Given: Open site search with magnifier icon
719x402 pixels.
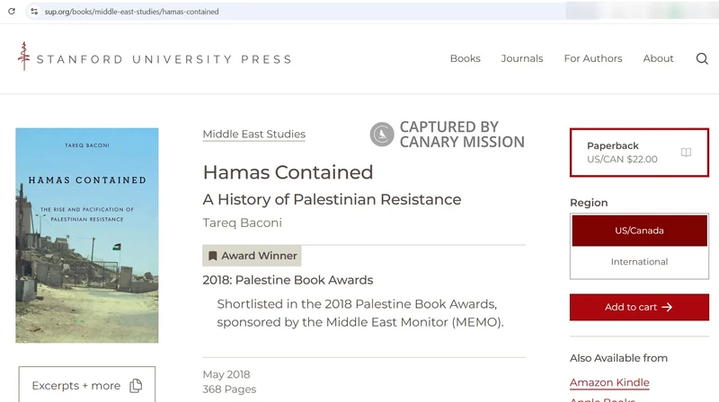Looking at the screenshot, I should coord(702,58).
